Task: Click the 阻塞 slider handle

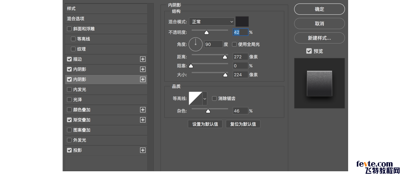Action: tap(191, 66)
